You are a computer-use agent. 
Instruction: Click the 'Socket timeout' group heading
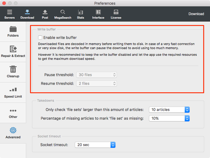[x=49, y=136]
